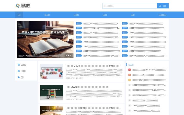Click the 瑞迪网 site logo
Image resolution: width=184 pixels, height=115 pixels.
pos(23,6)
